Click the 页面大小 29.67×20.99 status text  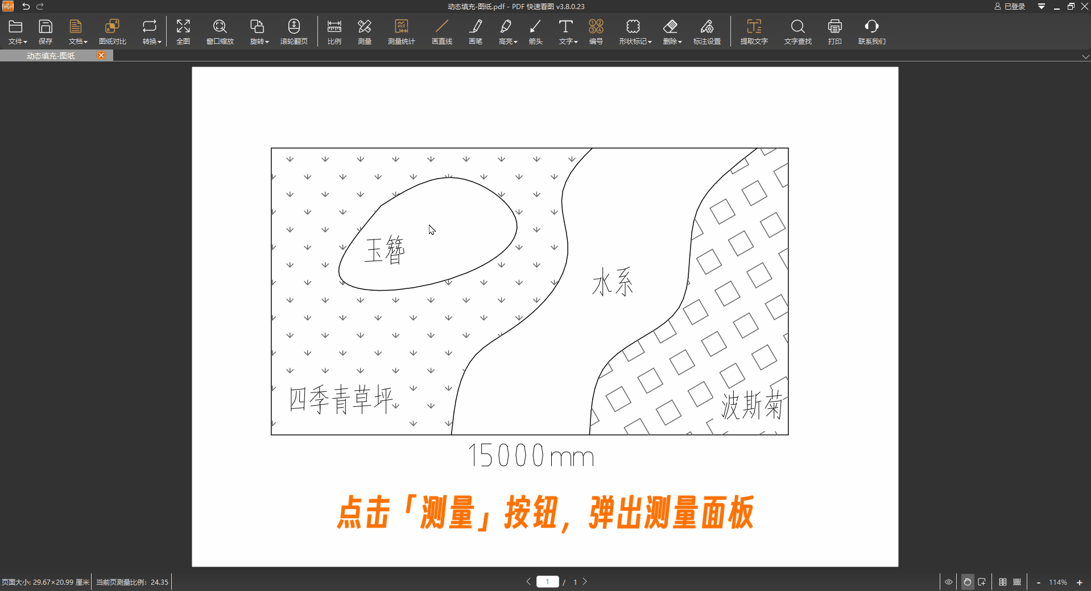[x=46, y=582]
